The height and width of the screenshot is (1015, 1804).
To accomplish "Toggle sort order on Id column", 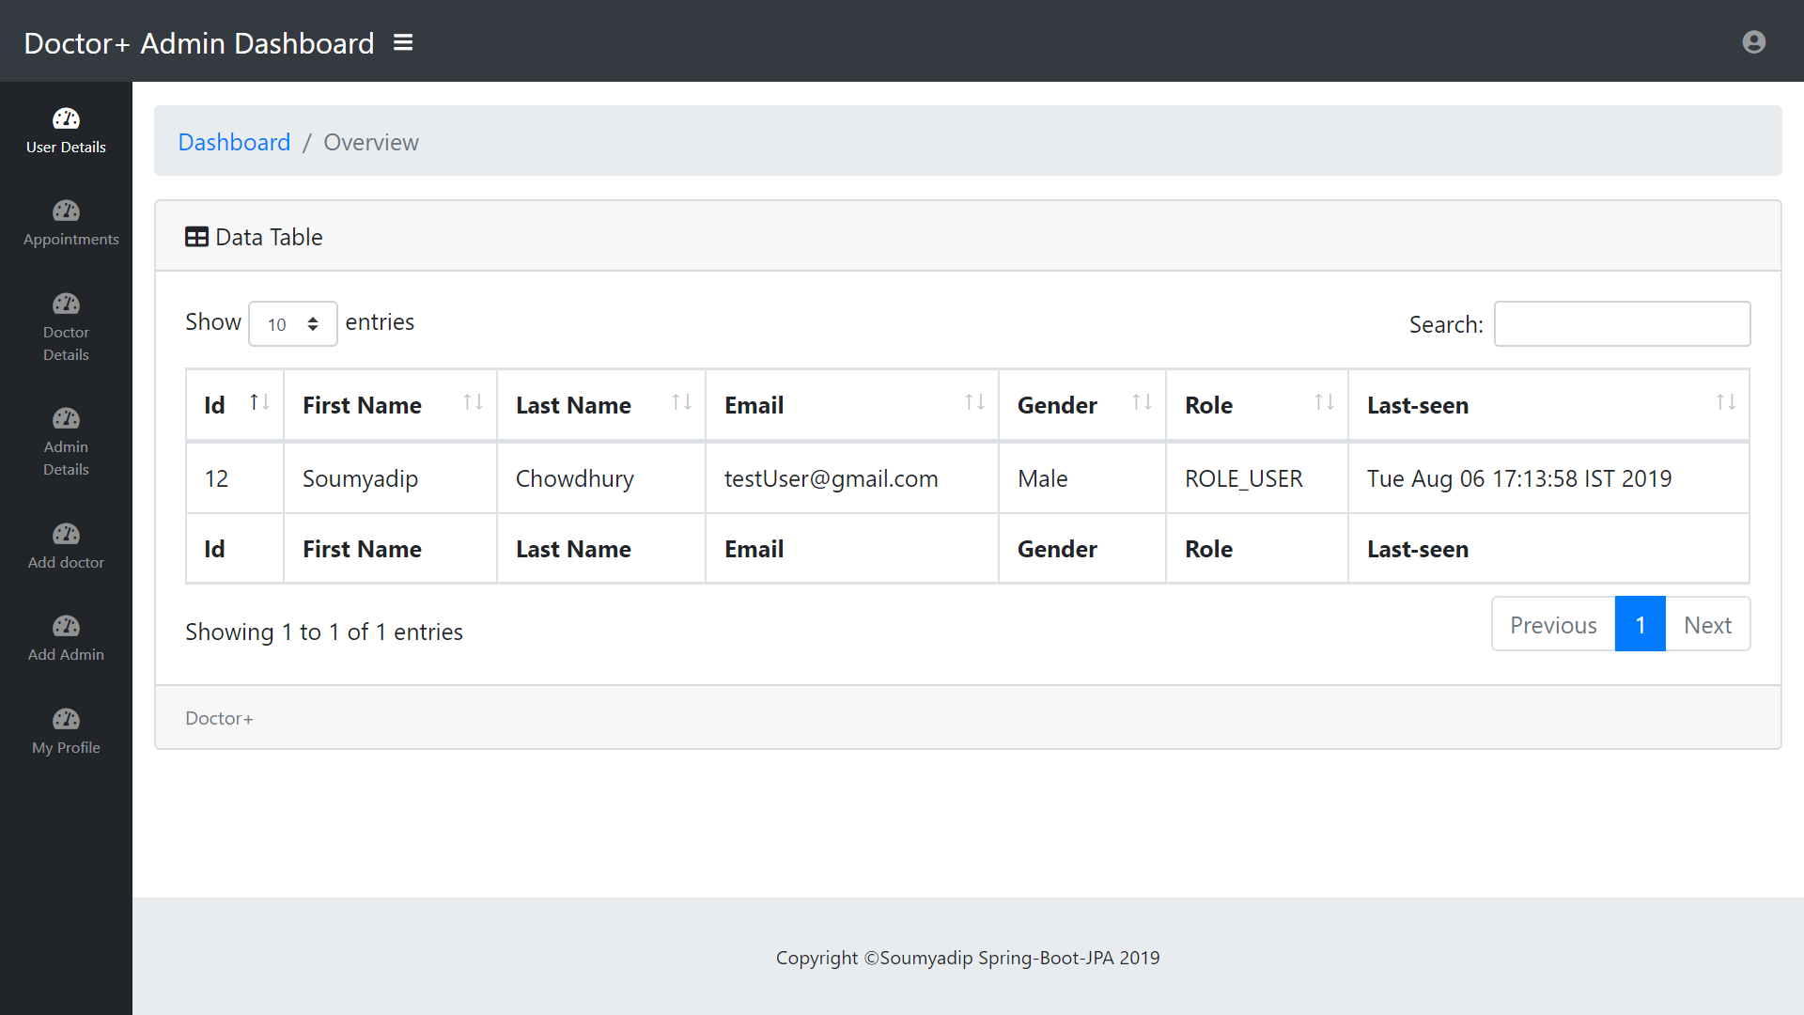I will (x=235, y=405).
